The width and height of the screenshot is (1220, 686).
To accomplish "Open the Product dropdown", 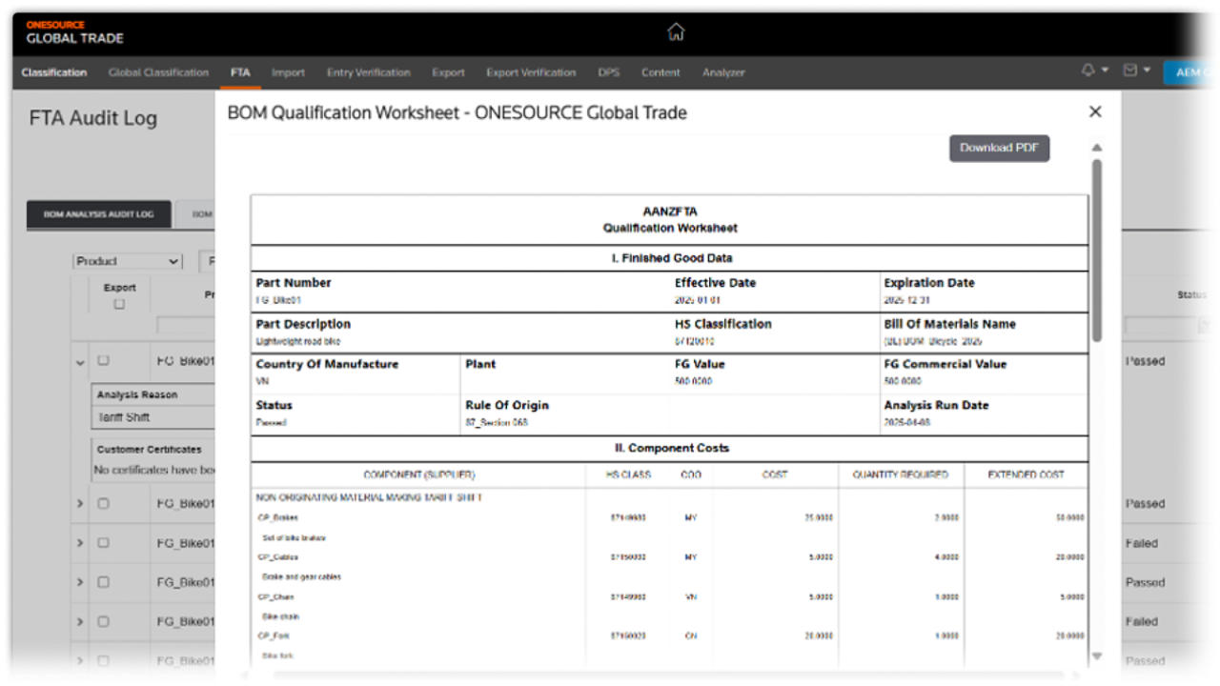I will 128,261.
